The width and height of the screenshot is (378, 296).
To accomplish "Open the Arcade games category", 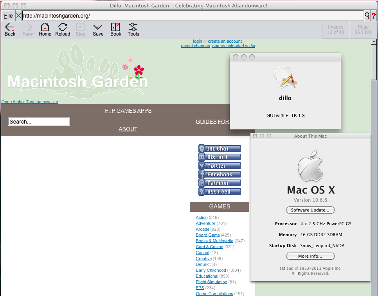I will click(202, 229).
